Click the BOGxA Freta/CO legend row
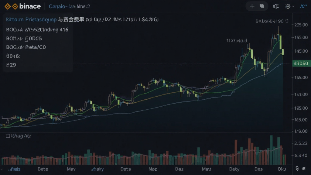311x175 pixels. [26, 47]
